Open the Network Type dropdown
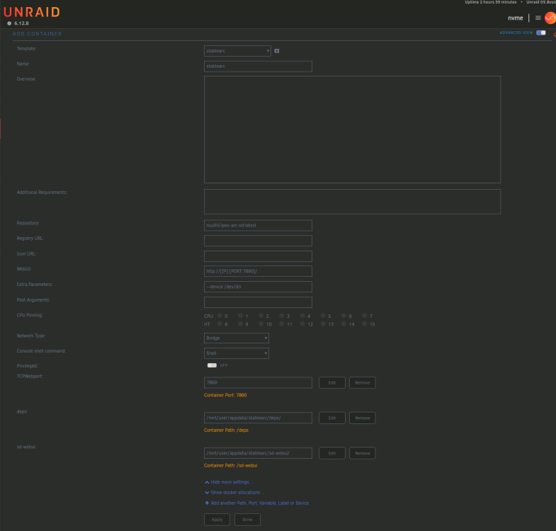The image size is (556, 531). 237,338
